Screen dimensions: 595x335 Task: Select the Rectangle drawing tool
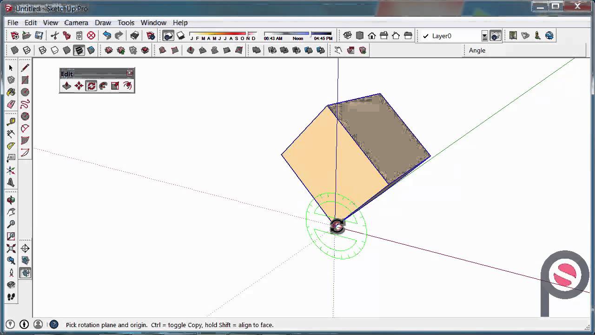pos(25,80)
